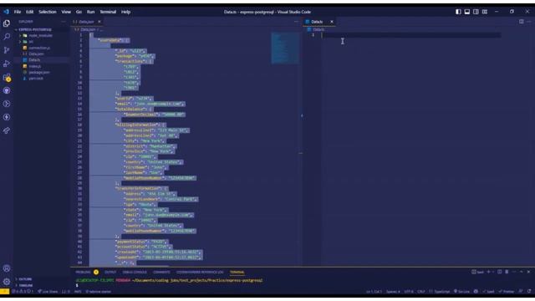Open the Terminal menu
535x301 pixels.
click(108, 12)
